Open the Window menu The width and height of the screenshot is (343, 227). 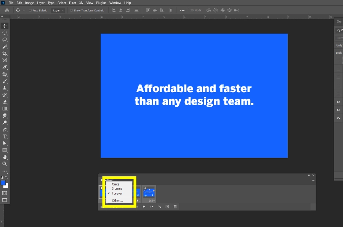tap(115, 3)
